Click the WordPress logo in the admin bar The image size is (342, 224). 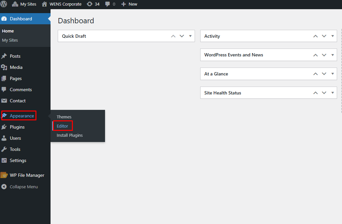click(4, 4)
